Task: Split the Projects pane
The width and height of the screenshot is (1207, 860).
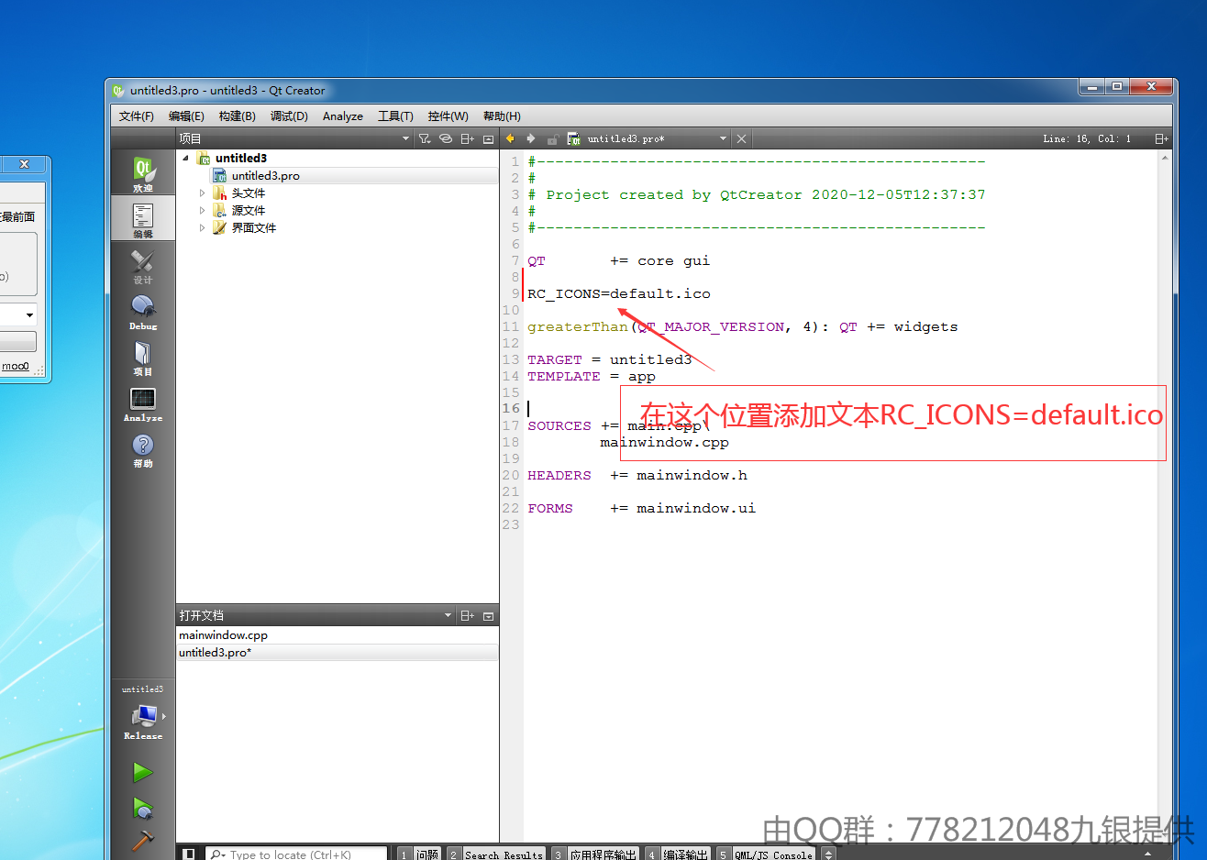Action: click(x=467, y=138)
